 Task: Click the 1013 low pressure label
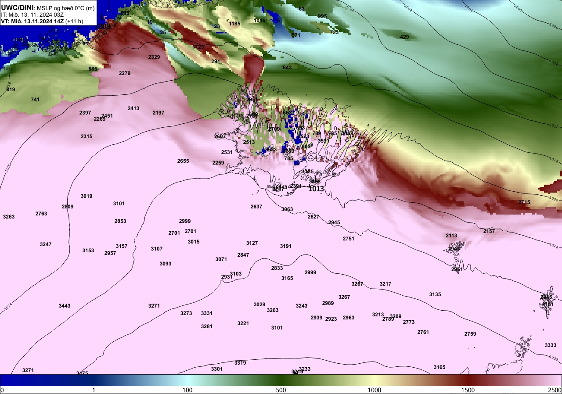pos(316,189)
